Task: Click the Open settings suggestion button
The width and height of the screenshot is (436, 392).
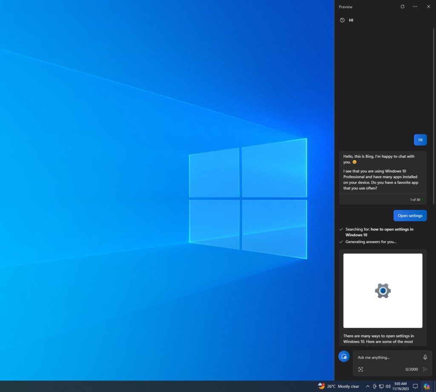Action: click(x=410, y=215)
